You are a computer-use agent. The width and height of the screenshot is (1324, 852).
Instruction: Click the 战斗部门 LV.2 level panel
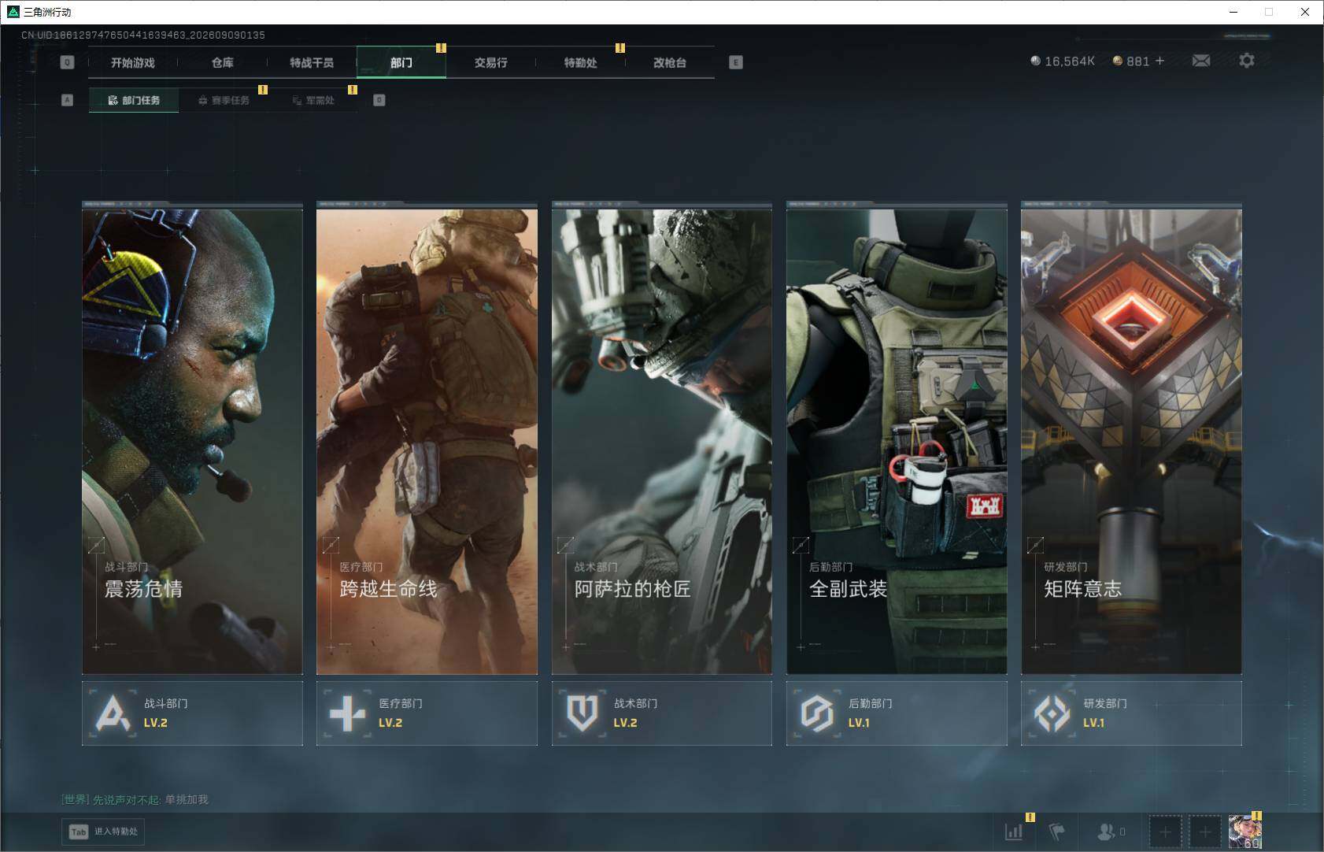192,713
